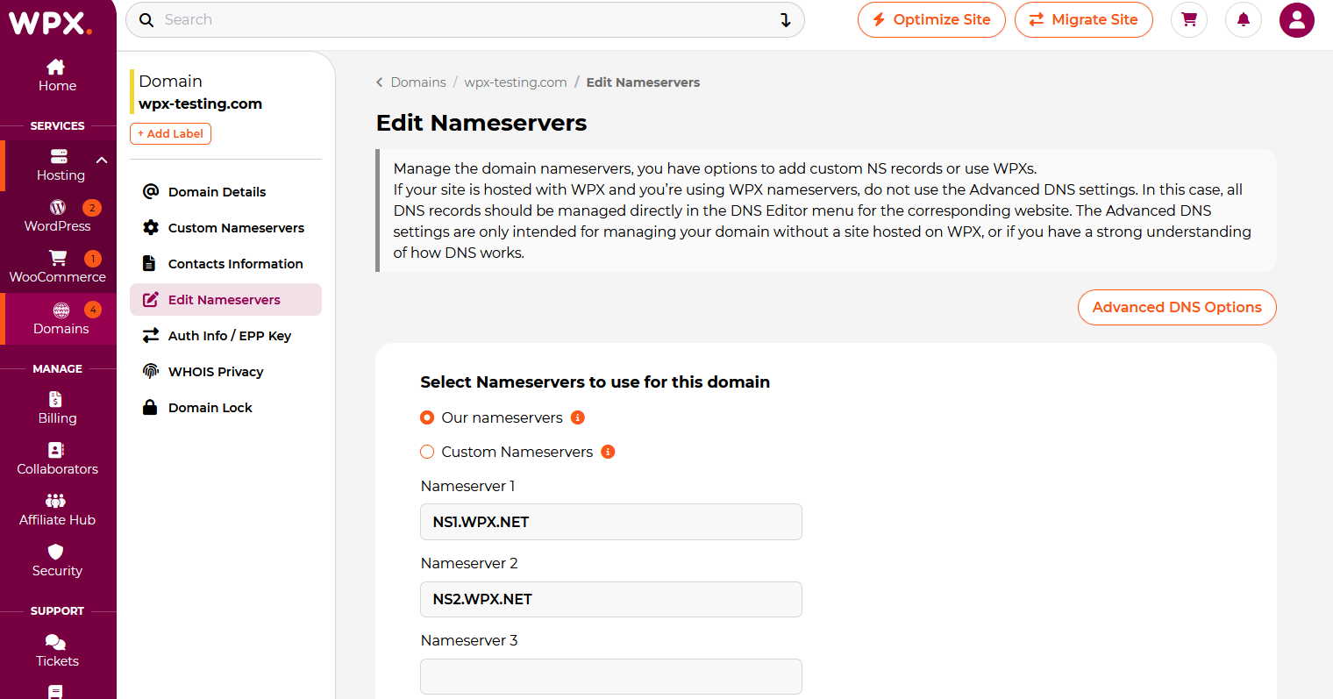This screenshot has width=1333, height=699.
Task: Click the Domains breadcrumb link
Action: click(418, 82)
